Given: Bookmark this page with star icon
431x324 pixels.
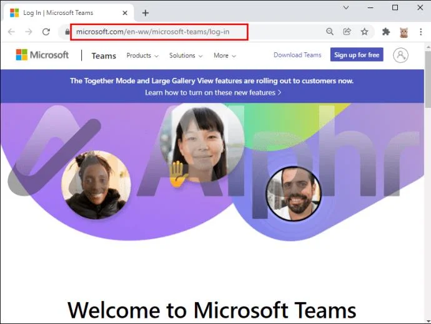Looking at the screenshot, I should tap(365, 32).
